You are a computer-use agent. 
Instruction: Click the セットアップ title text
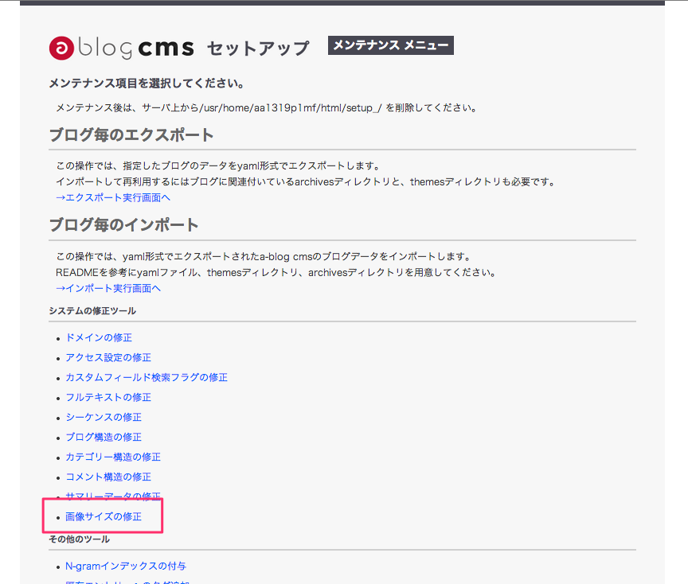258,49
